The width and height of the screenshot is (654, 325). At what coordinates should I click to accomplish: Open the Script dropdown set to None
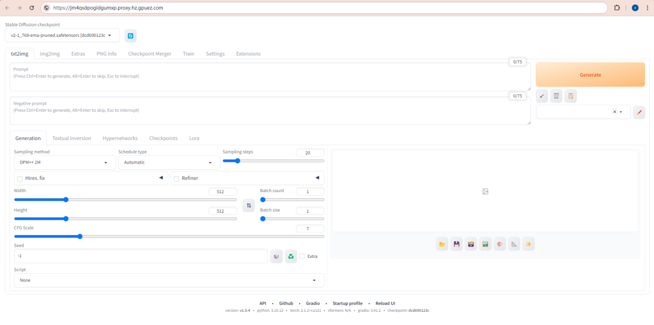[x=170, y=280]
